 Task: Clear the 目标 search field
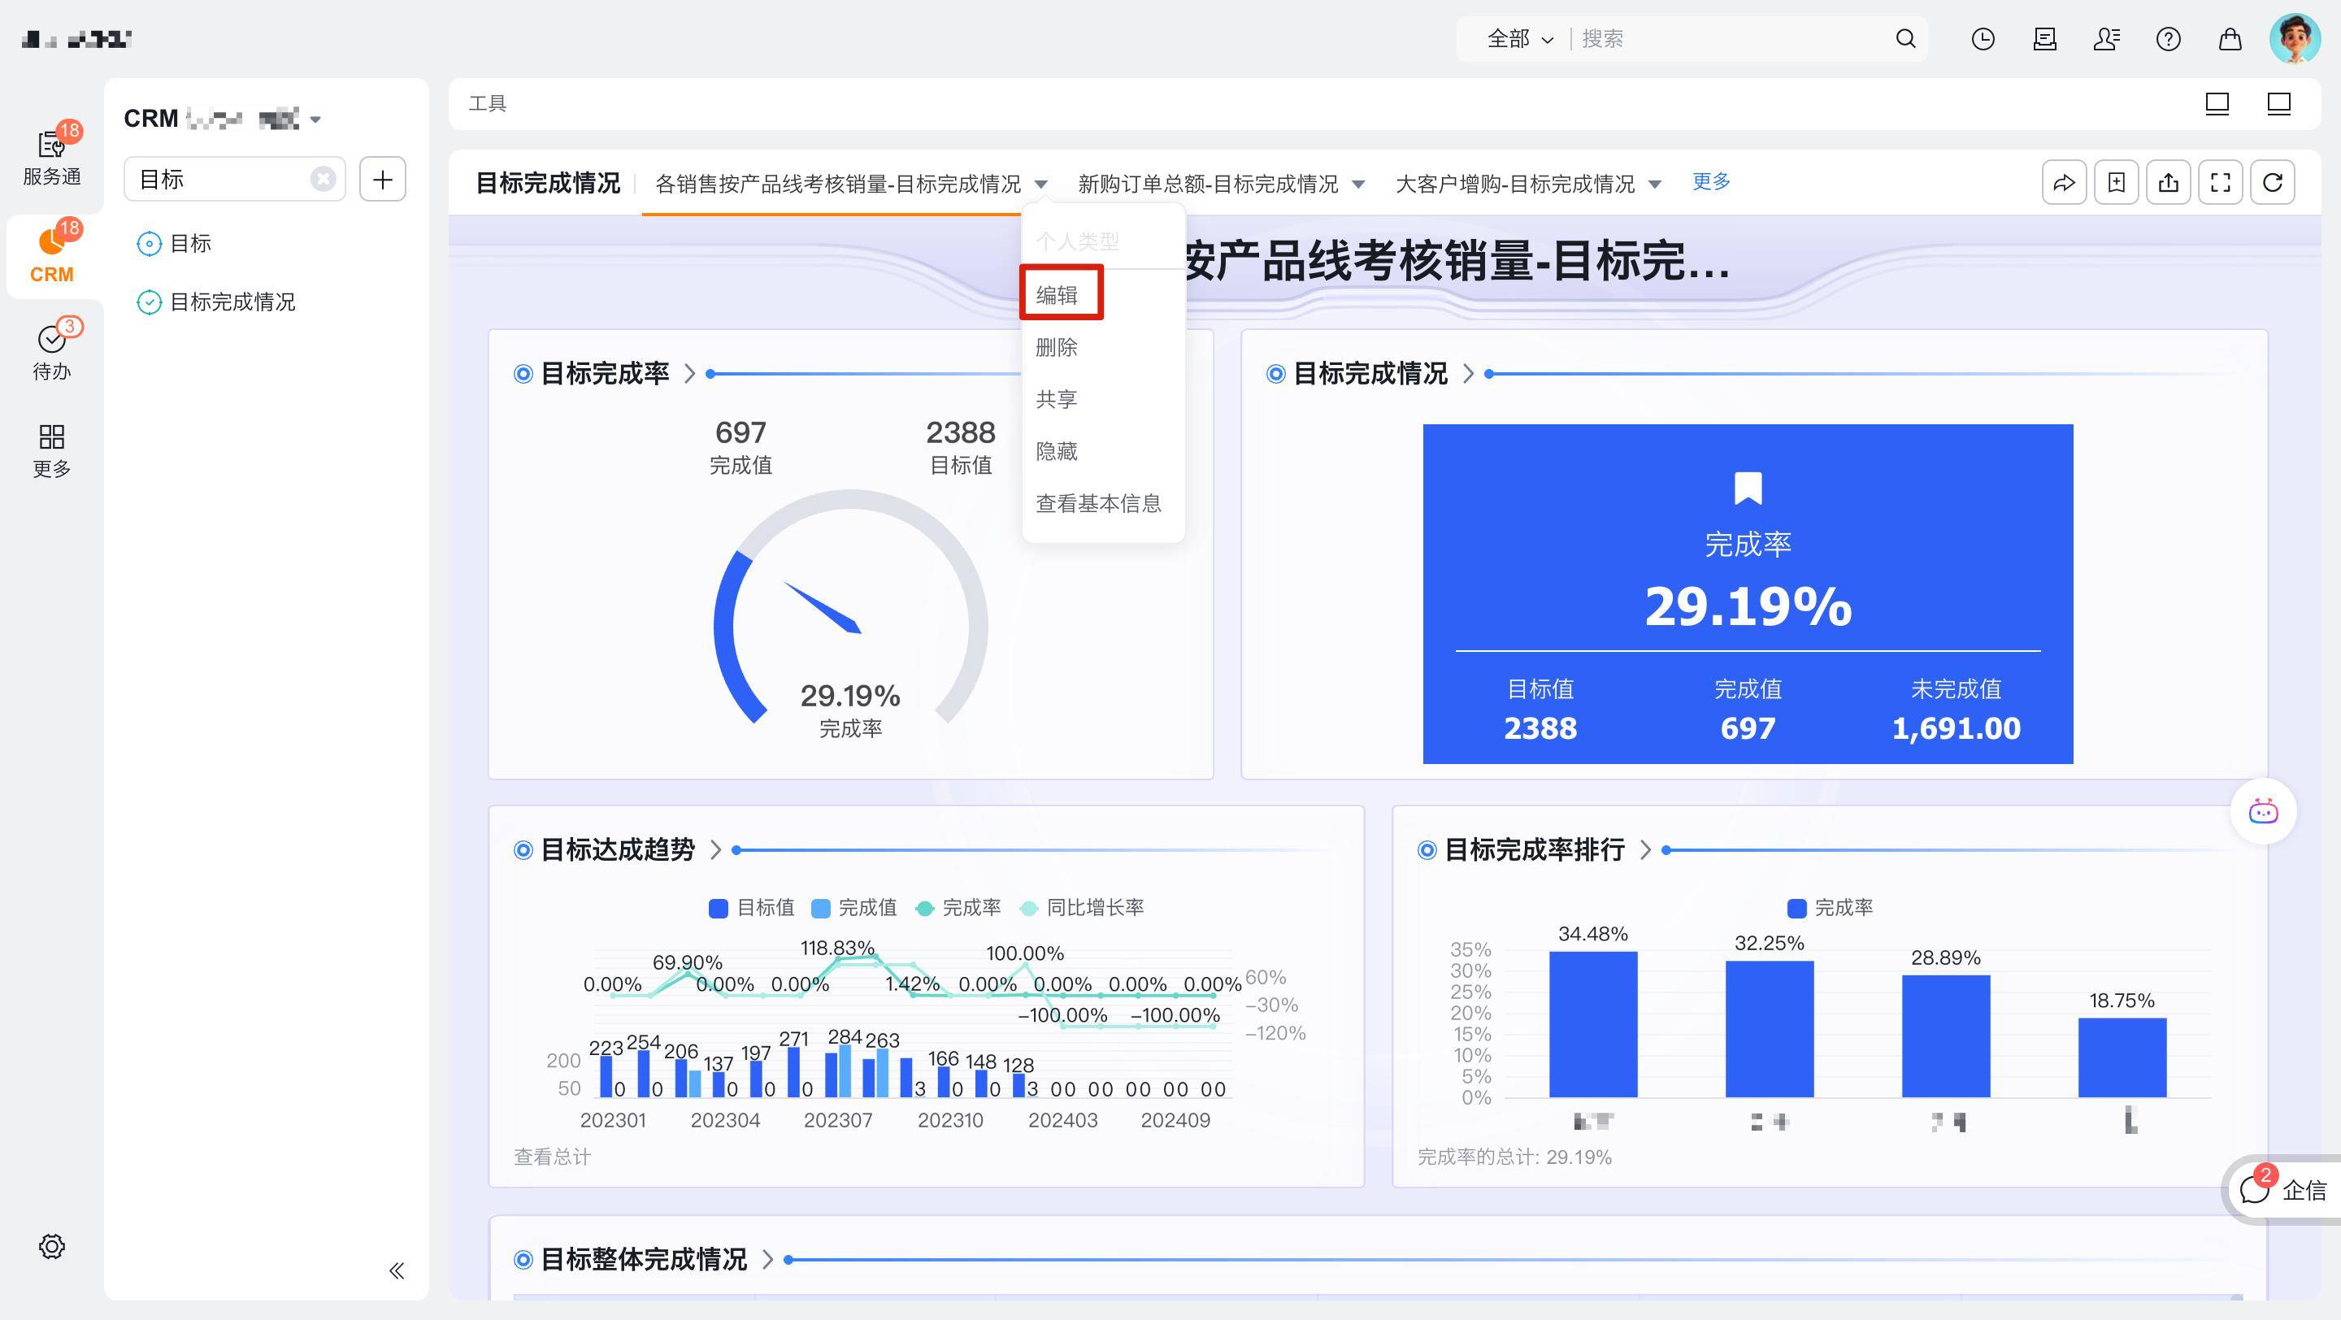(323, 179)
